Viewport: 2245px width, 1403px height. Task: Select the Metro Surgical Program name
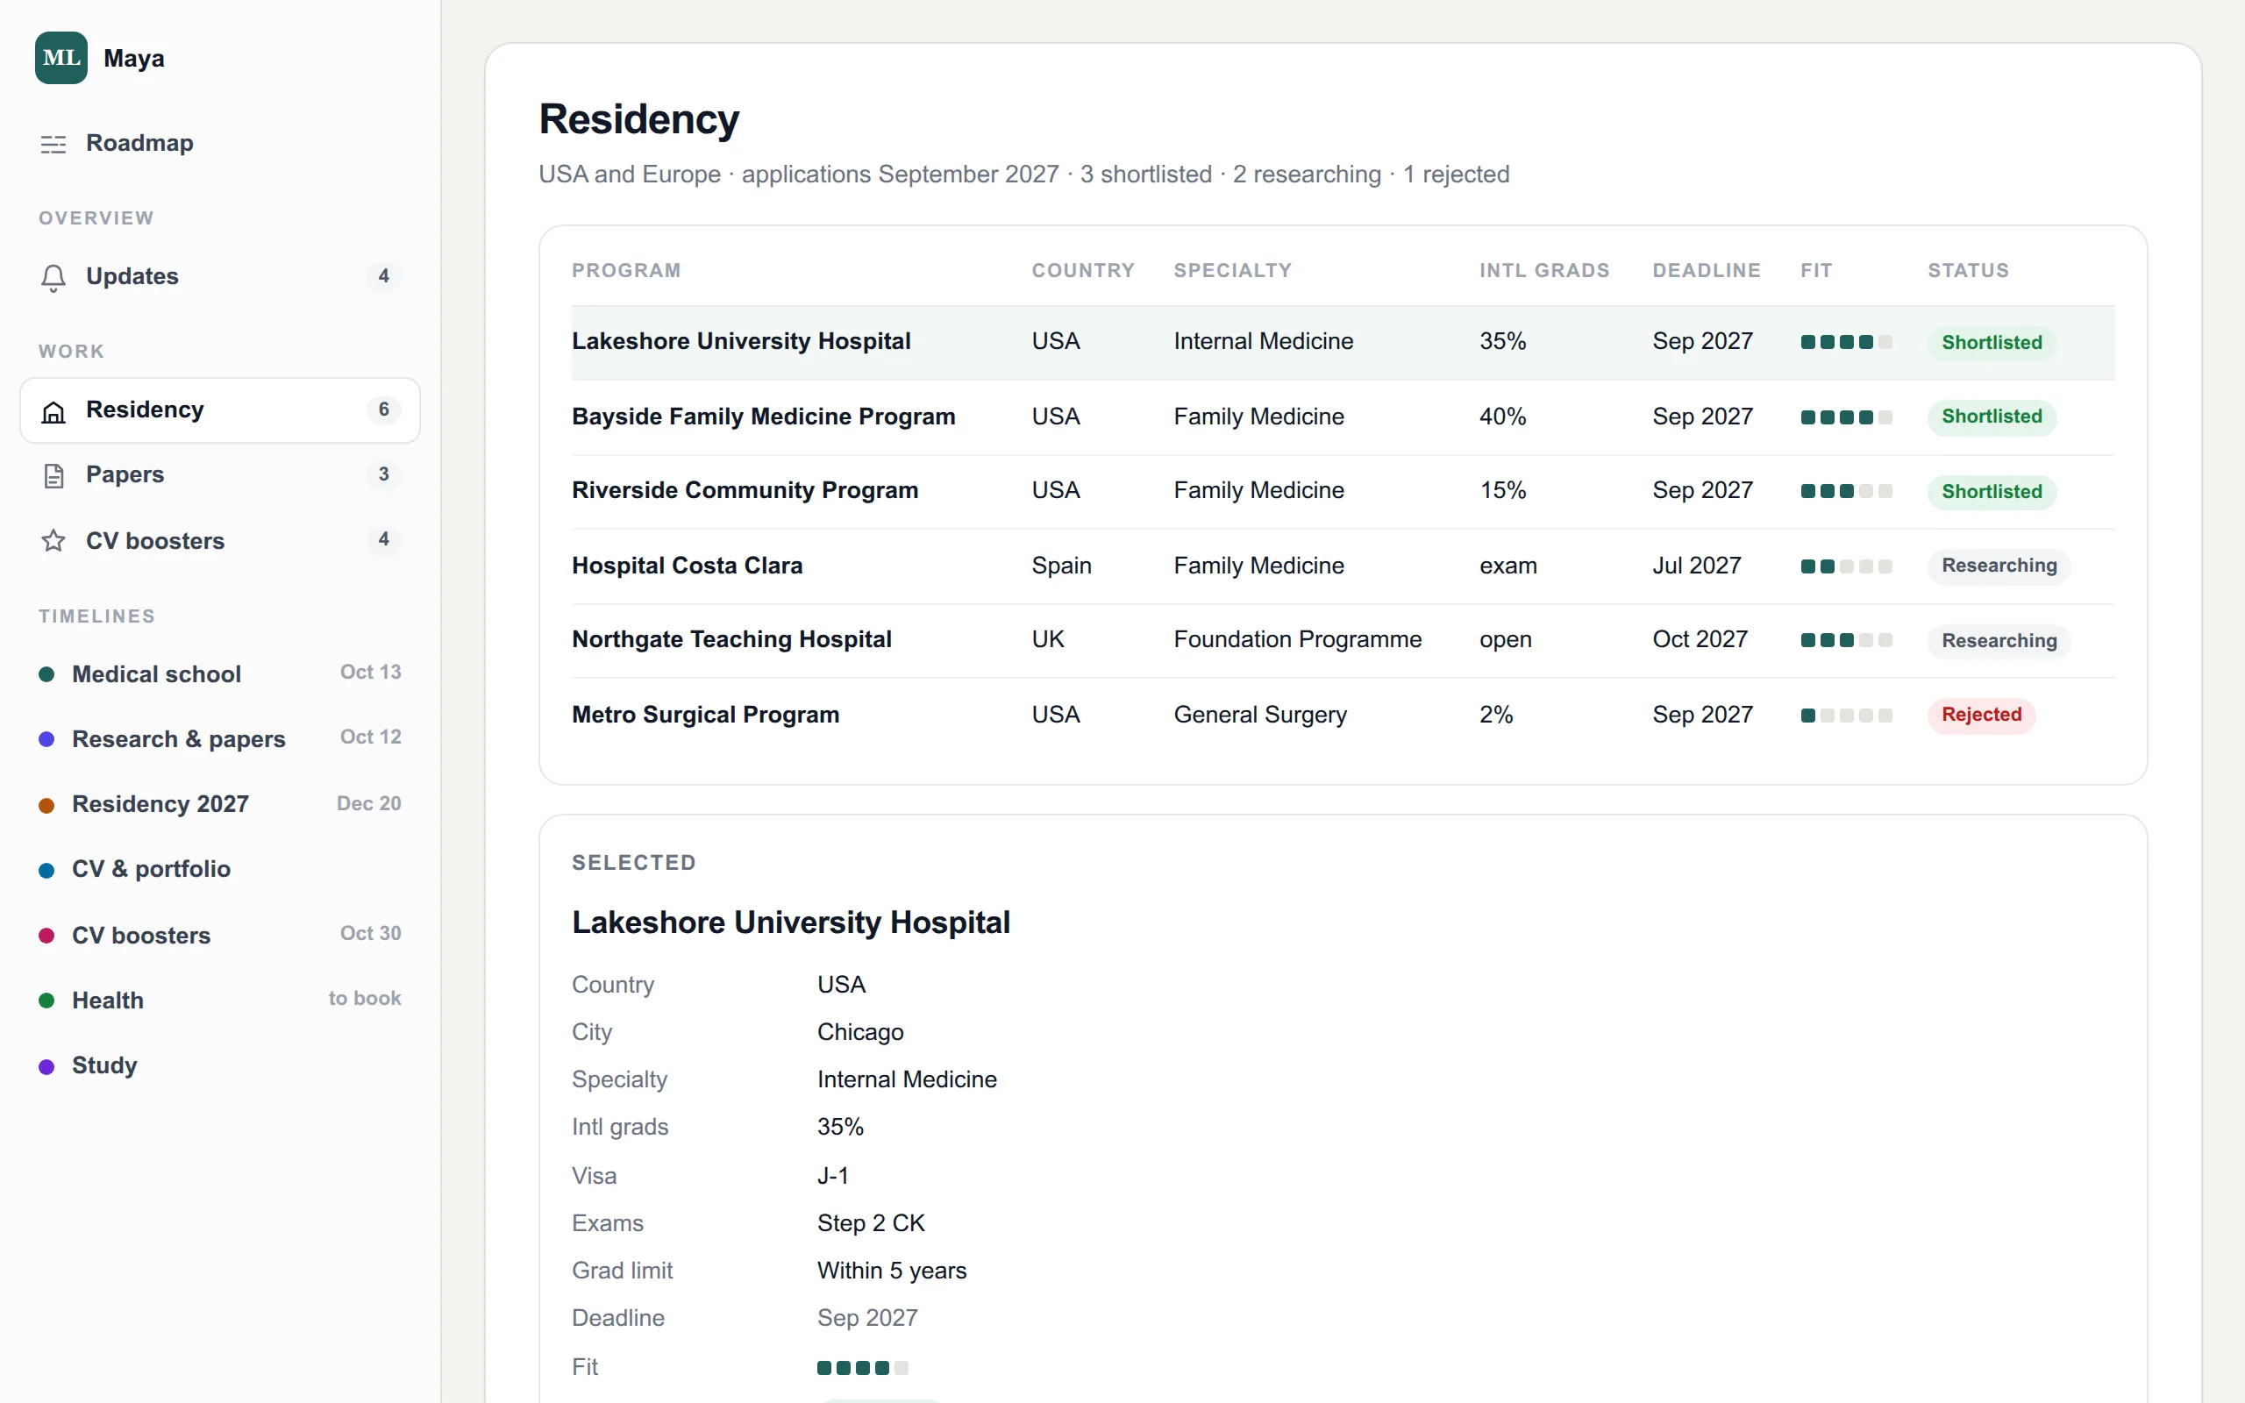tap(706, 715)
